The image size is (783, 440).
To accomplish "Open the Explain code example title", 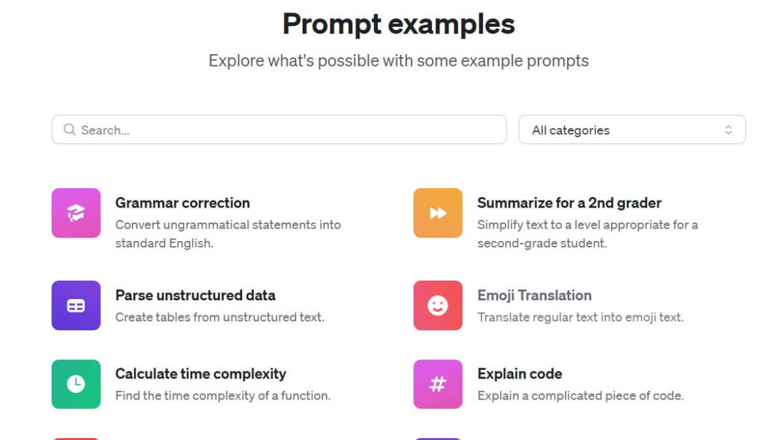I will click(x=519, y=374).
